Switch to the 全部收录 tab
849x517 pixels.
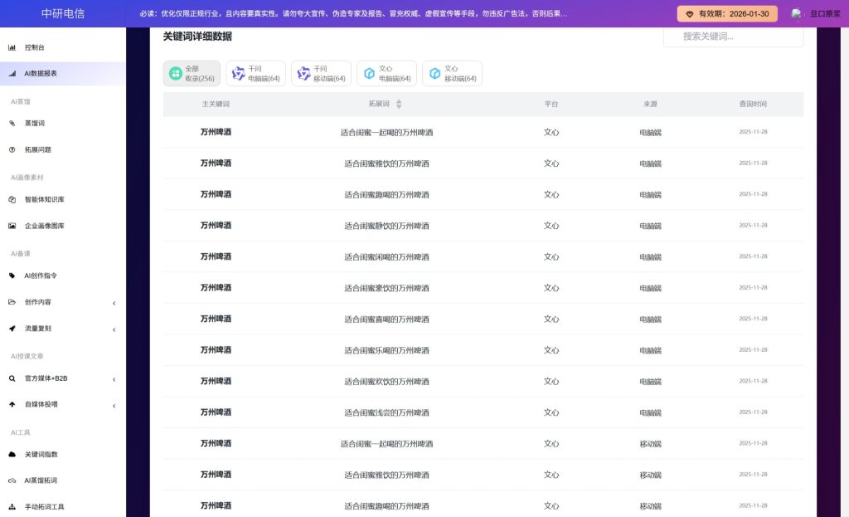point(191,74)
